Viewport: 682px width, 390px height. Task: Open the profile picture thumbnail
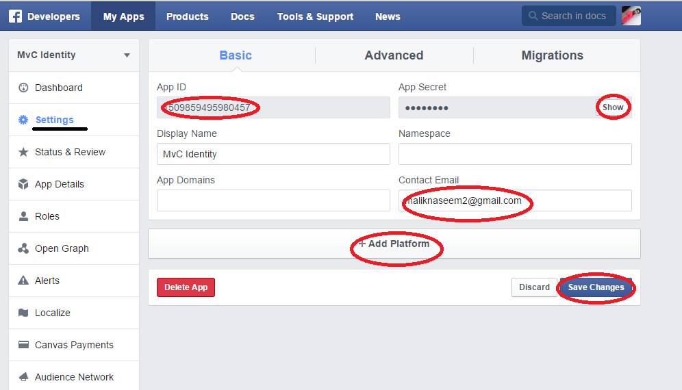click(631, 16)
